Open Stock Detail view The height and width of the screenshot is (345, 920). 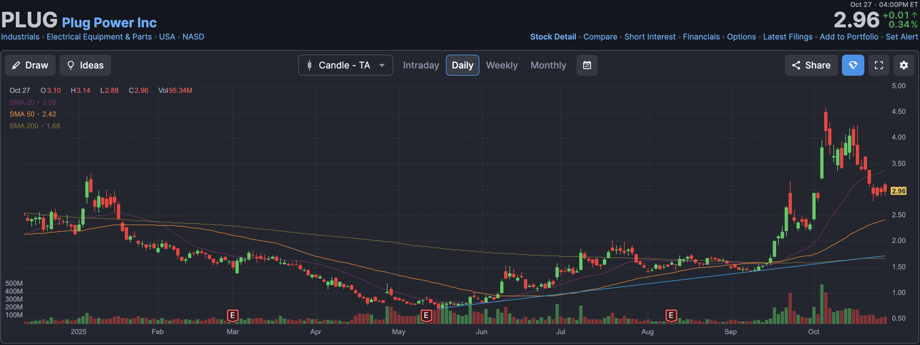click(x=553, y=37)
